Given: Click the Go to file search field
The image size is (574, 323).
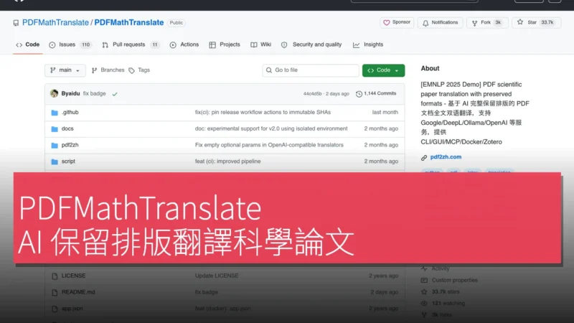Looking at the screenshot, I should (311, 70).
